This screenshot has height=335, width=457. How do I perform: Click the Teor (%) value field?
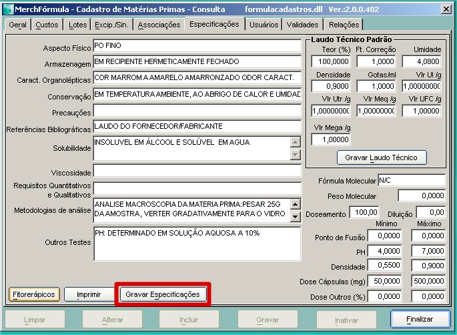click(330, 61)
